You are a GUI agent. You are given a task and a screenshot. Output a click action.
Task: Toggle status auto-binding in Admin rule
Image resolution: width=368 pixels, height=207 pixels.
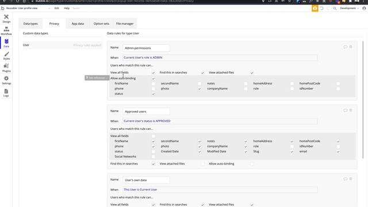point(154,94)
